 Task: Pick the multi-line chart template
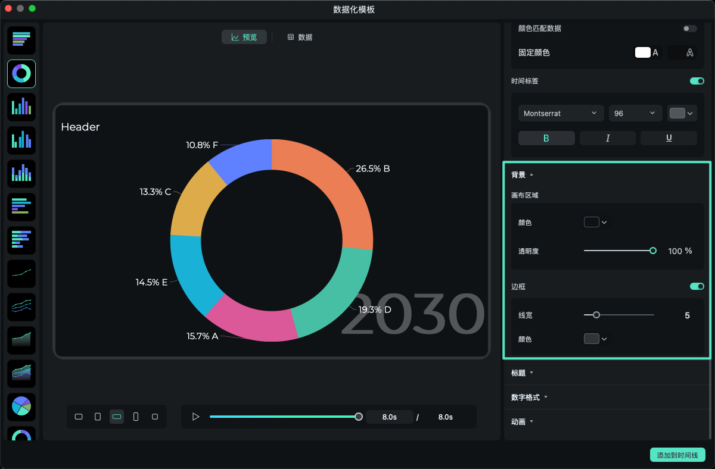tap(21, 307)
